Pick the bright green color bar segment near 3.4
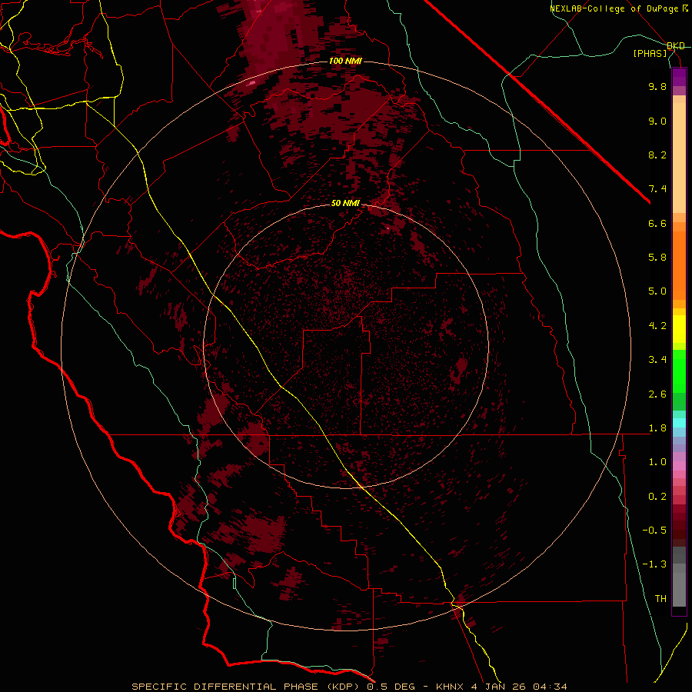This screenshot has height=692, width=692. (679, 371)
